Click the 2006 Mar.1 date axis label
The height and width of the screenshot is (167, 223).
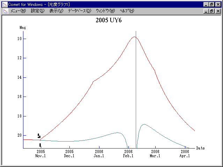[155, 154]
